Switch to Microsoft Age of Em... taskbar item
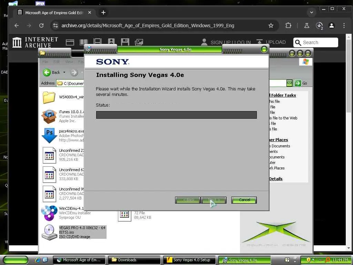The height and width of the screenshot is (265, 353). (x=79, y=260)
